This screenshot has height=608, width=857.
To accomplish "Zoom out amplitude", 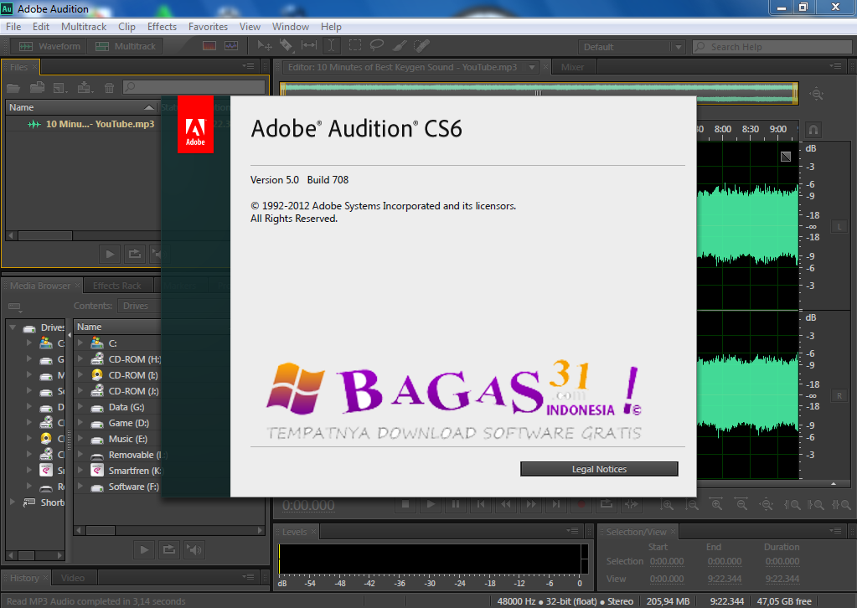I will click(x=692, y=505).
